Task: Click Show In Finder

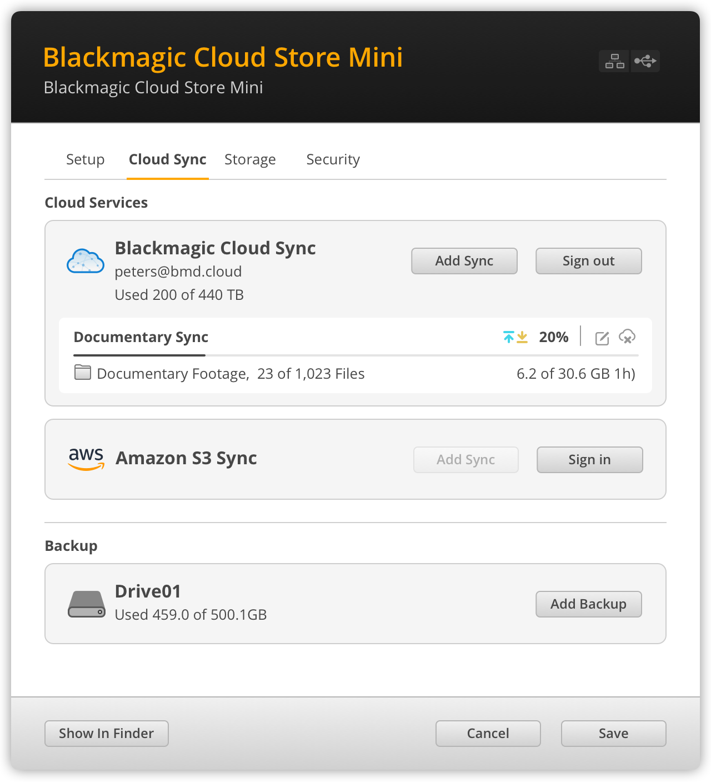Action: coord(106,733)
